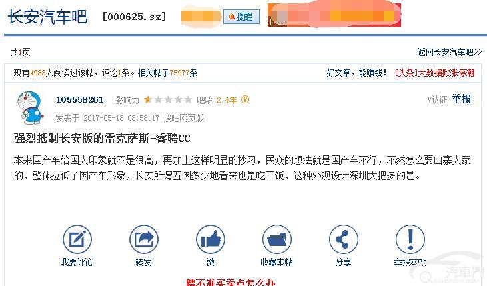This screenshot has height=286, width=487.
Task: Open 相关帖子75977条 related posts link
Action: click(x=167, y=73)
